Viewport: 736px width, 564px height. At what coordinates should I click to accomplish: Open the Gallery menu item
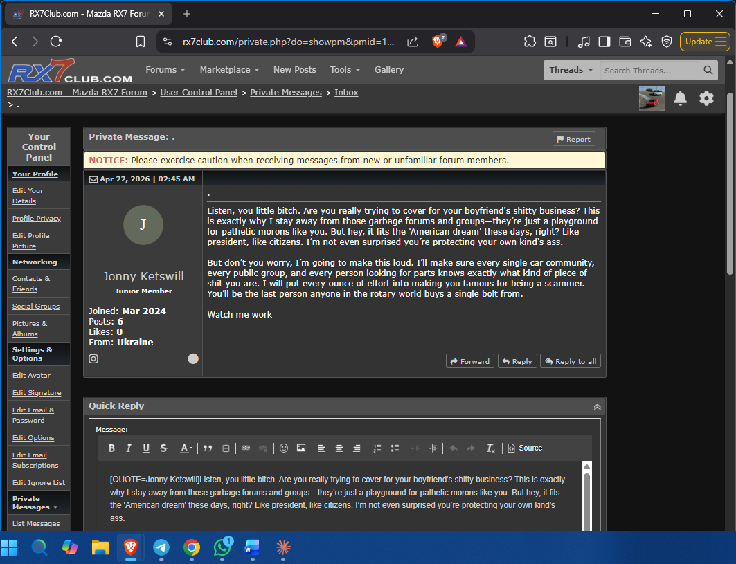[x=389, y=70]
